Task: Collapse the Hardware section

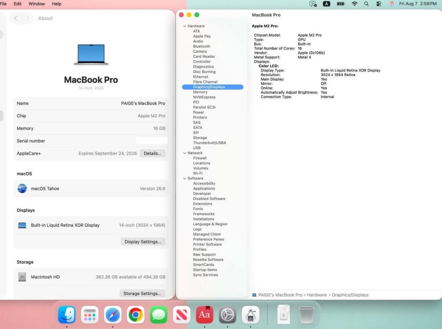Action: point(185,26)
